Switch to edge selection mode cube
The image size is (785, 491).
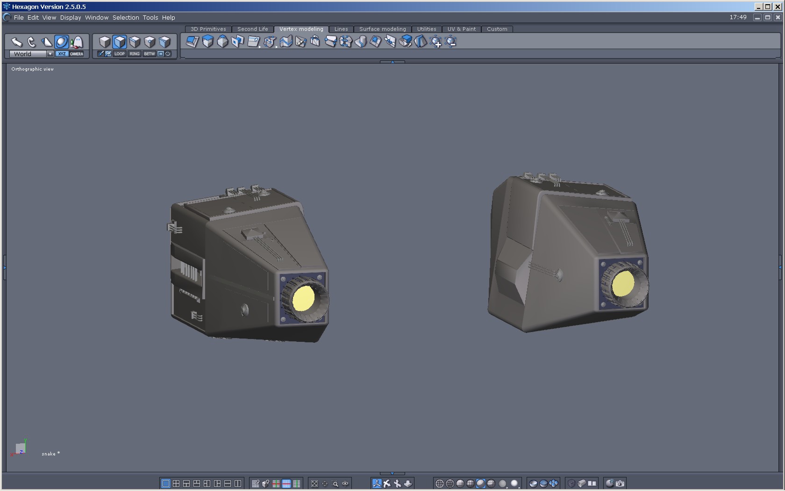pyautogui.click(x=135, y=42)
